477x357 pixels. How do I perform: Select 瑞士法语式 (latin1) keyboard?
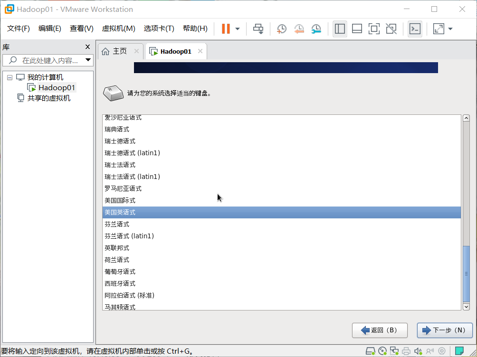click(282, 177)
